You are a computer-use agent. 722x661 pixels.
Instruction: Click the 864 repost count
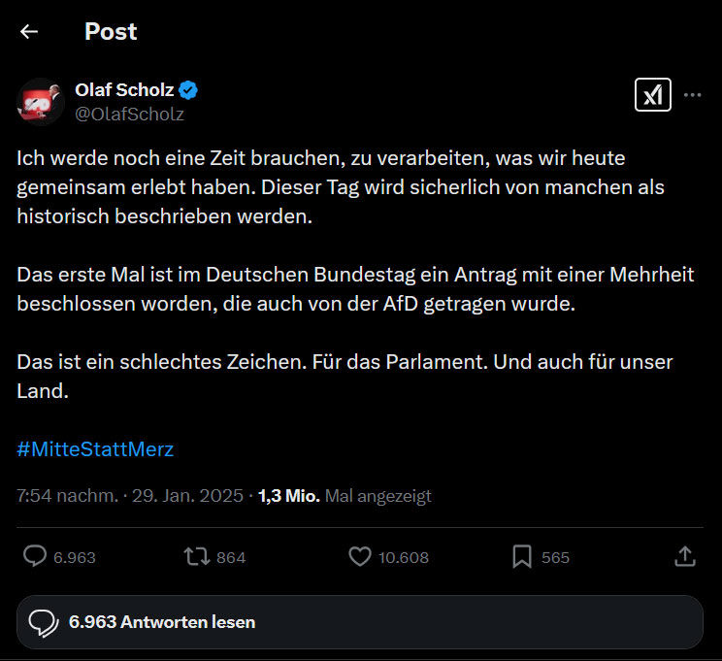(x=231, y=557)
